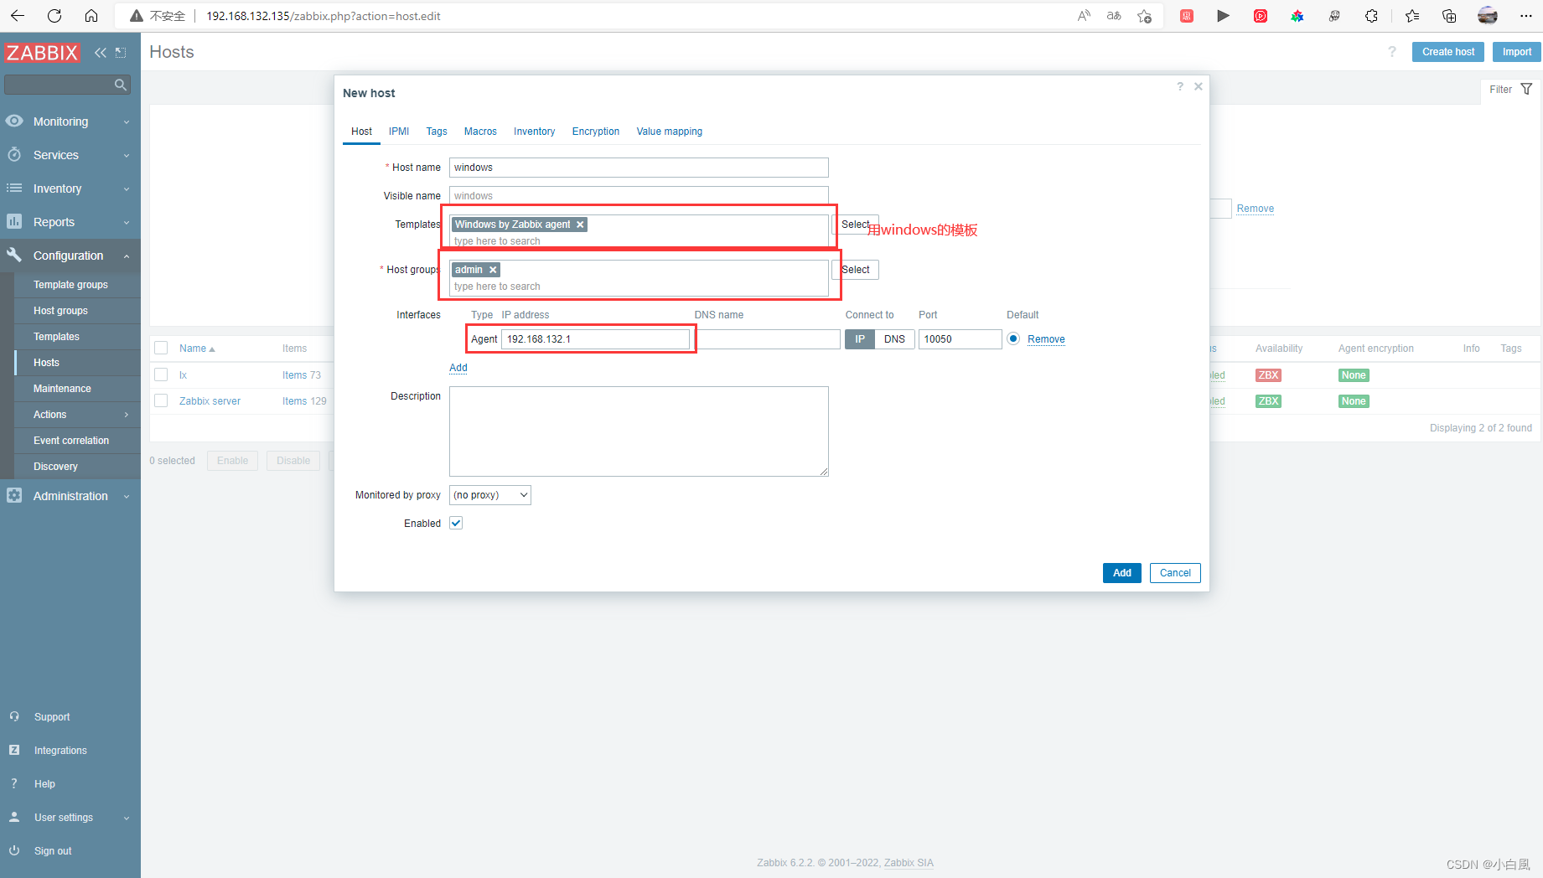Open Maintenance in Configuration
Image resolution: width=1543 pixels, height=878 pixels.
(x=77, y=389)
